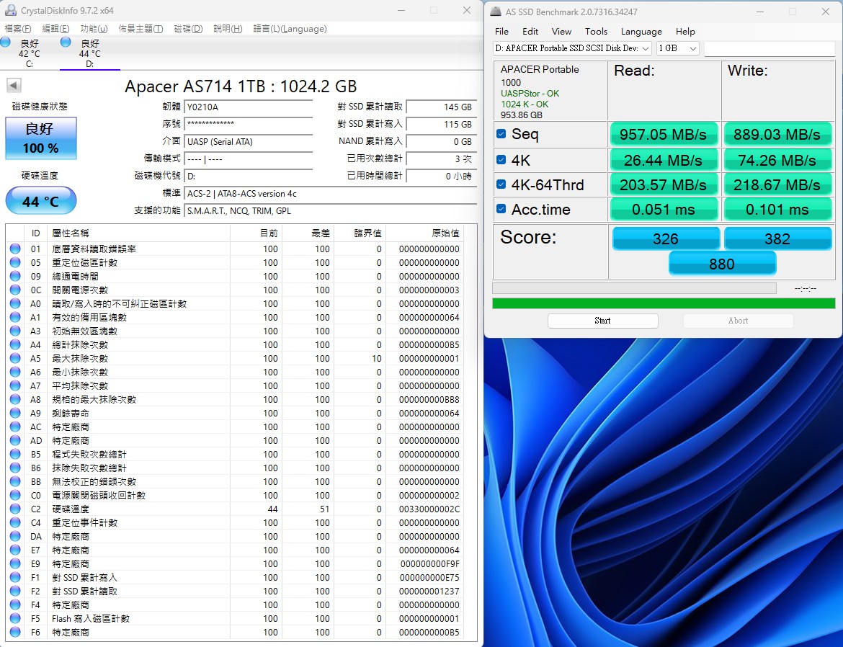Uncheck the Seq benchmark checkbox
This screenshot has width=843, height=647.
click(501, 134)
